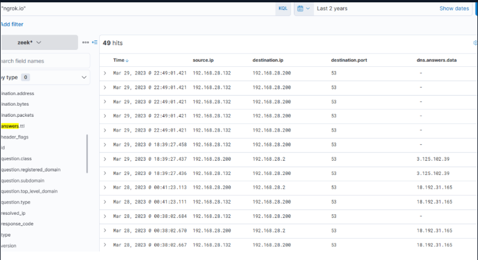Select the destination.address field in sidebar
This screenshot has width=478, height=260.
18,93
